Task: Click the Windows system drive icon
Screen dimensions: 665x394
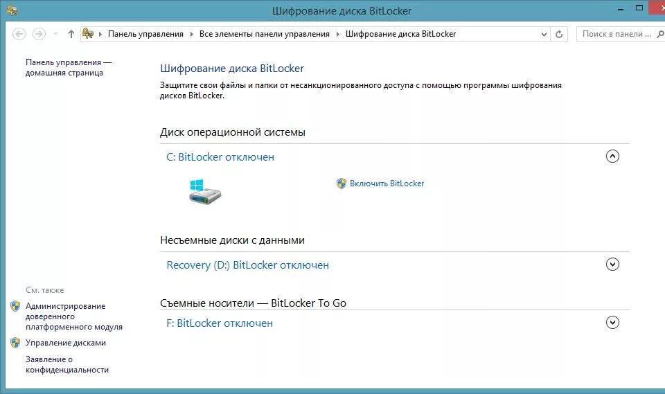Action: [205, 192]
